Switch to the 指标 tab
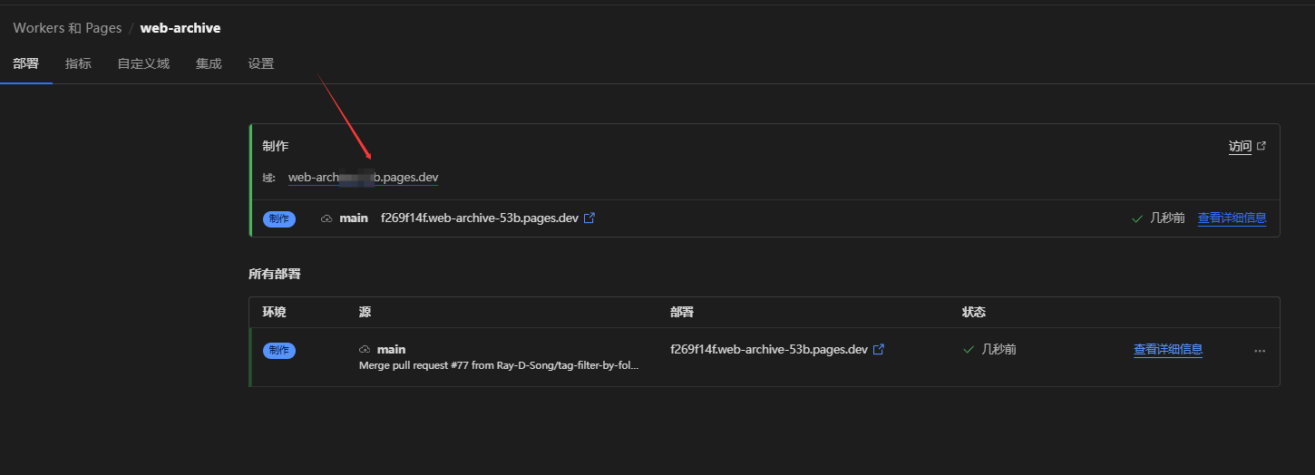 tap(78, 63)
